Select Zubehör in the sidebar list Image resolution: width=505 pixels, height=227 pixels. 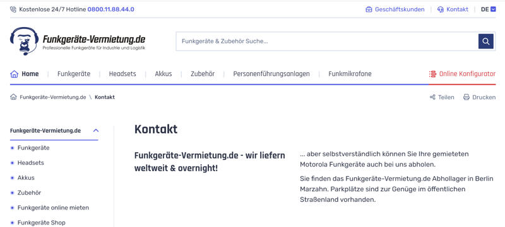click(29, 192)
